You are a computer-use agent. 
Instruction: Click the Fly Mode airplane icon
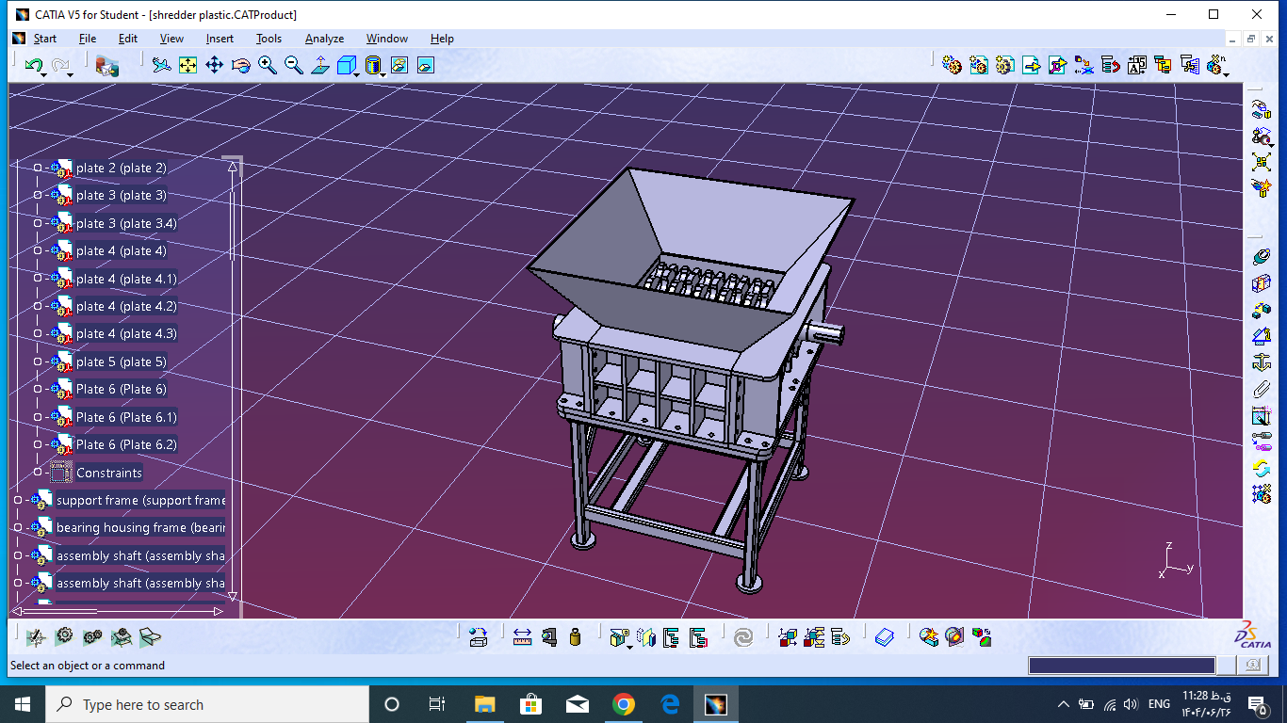pos(161,65)
